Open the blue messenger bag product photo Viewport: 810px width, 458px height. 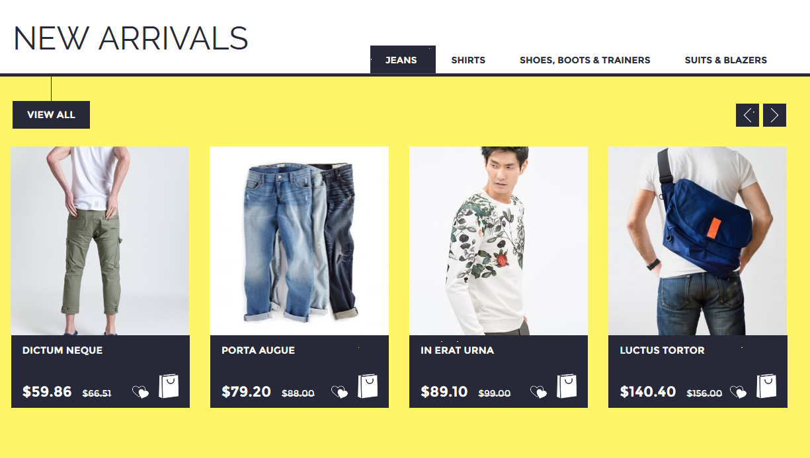click(x=698, y=241)
